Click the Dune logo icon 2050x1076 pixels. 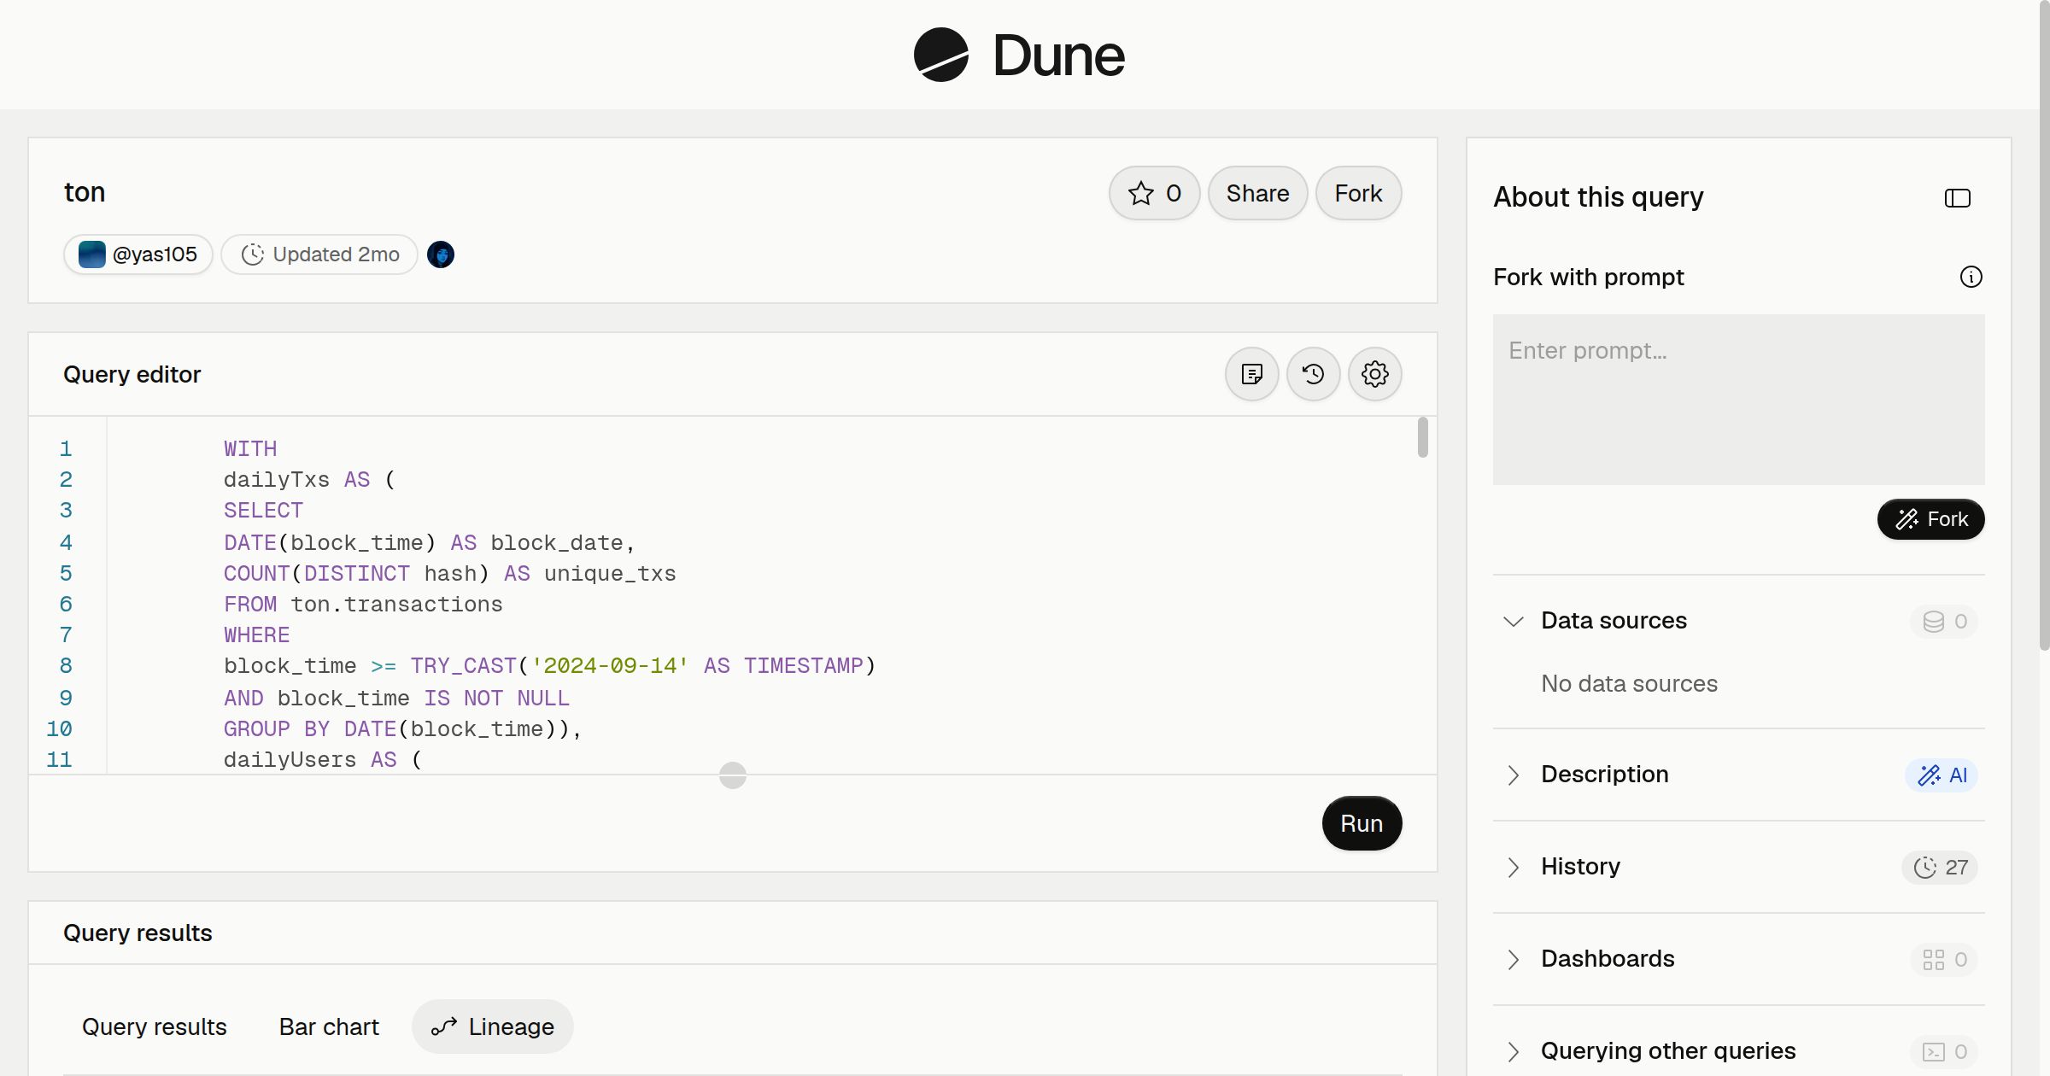(x=940, y=55)
